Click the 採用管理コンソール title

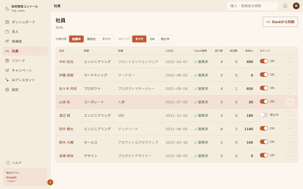point(25,6)
